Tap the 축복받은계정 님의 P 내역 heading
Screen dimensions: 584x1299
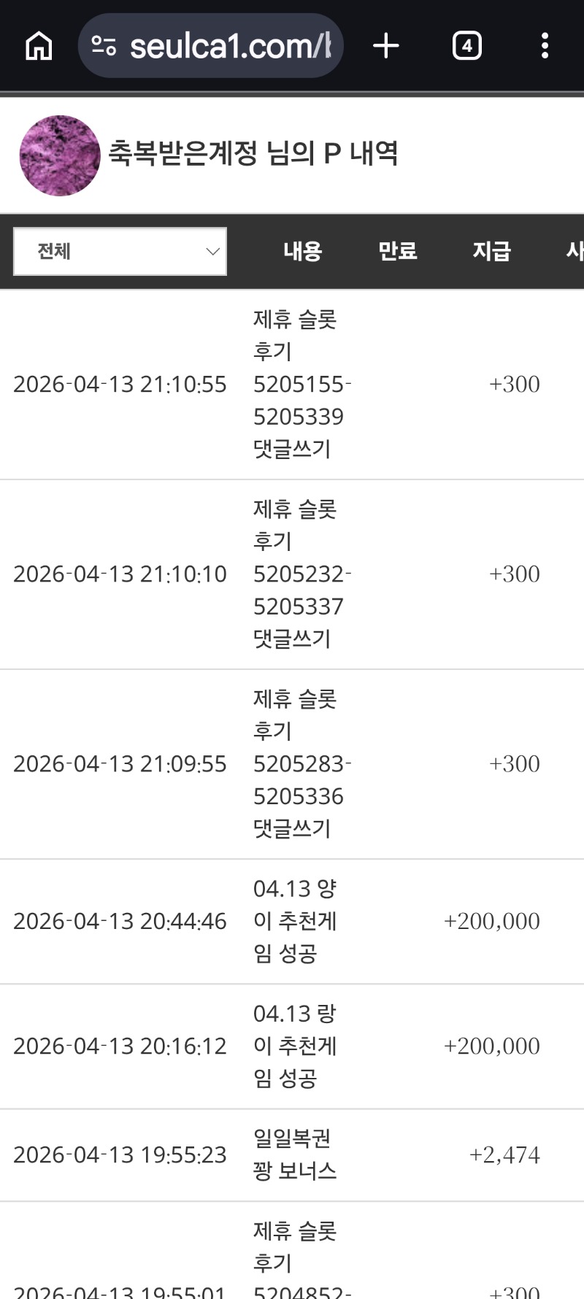[253, 154]
